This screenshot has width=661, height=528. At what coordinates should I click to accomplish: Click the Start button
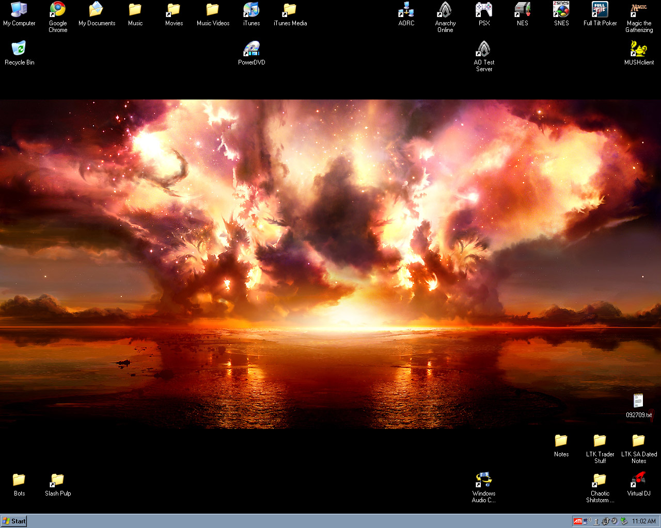14,521
